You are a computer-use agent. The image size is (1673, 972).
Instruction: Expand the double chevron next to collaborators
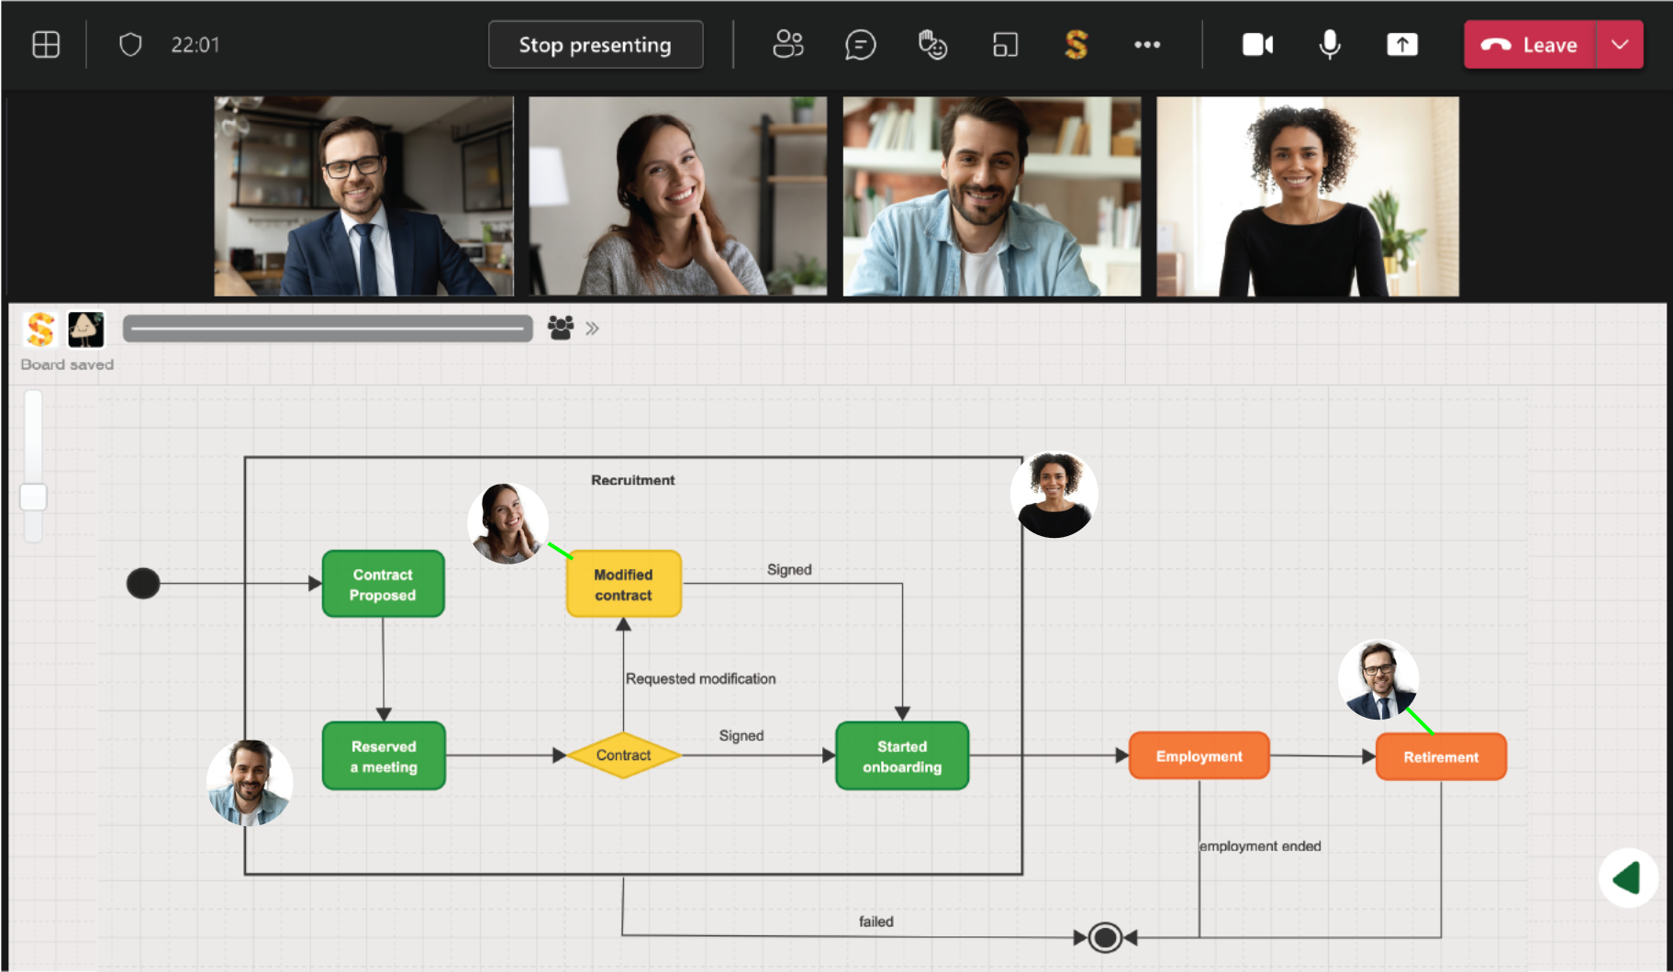tap(592, 329)
